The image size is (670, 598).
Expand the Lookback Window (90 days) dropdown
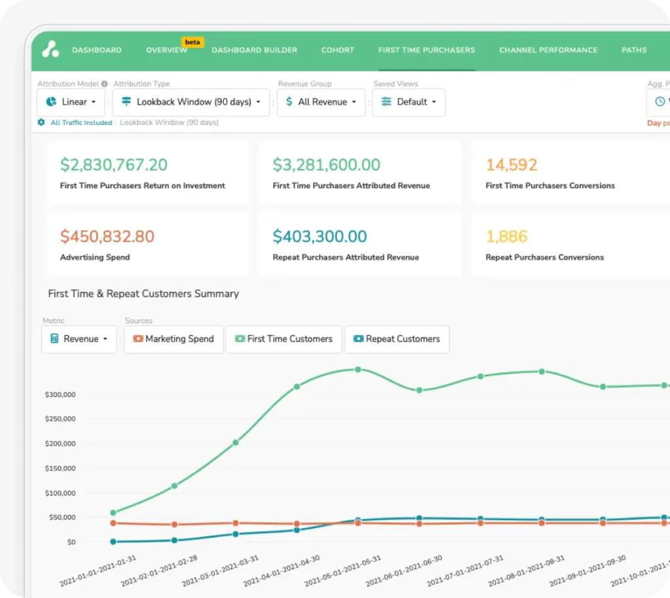point(191,102)
